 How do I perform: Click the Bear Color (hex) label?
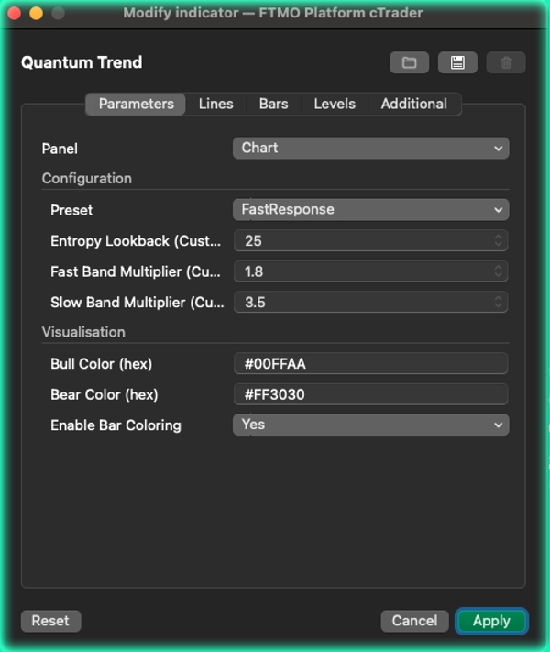104,394
